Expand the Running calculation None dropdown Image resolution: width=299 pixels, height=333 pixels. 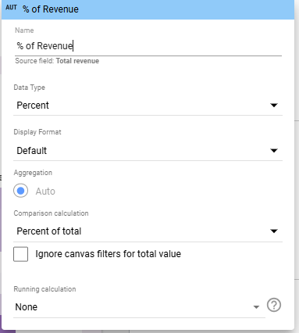pyautogui.click(x=139, y=307)
